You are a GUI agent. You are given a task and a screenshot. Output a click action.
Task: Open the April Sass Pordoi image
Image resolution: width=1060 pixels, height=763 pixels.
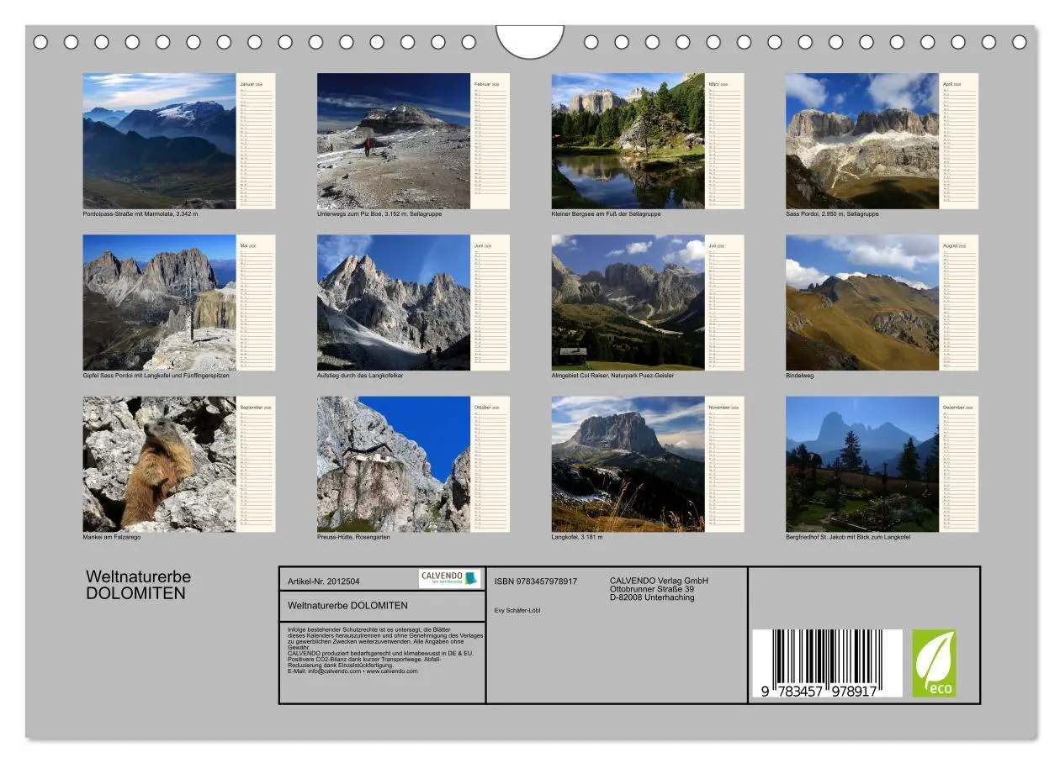861,140
